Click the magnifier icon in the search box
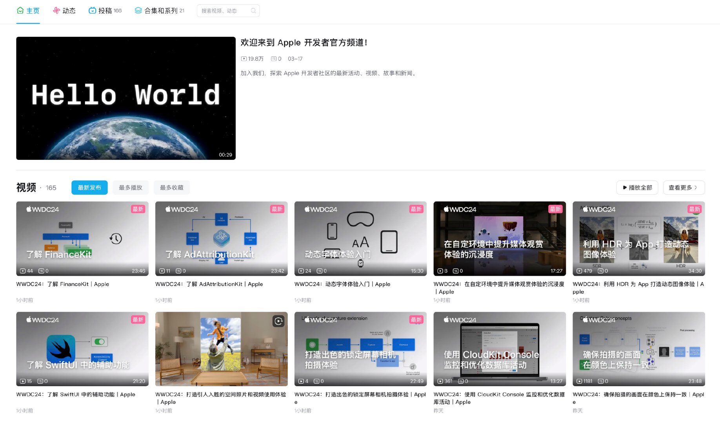Image resolution: width=720 pixels, height=423 pixels. point(253,11)
